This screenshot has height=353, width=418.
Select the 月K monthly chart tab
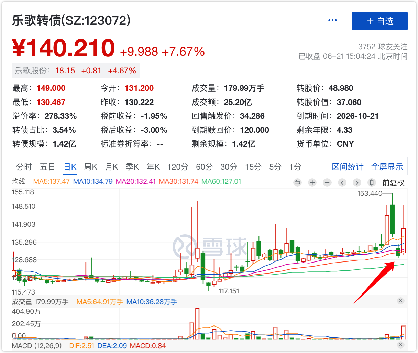(112, 167)
